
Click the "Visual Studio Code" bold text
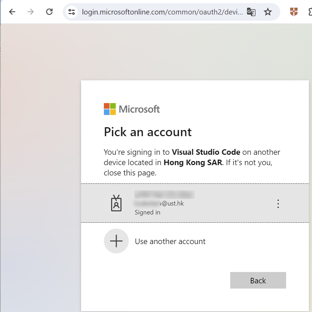[206, 152]
